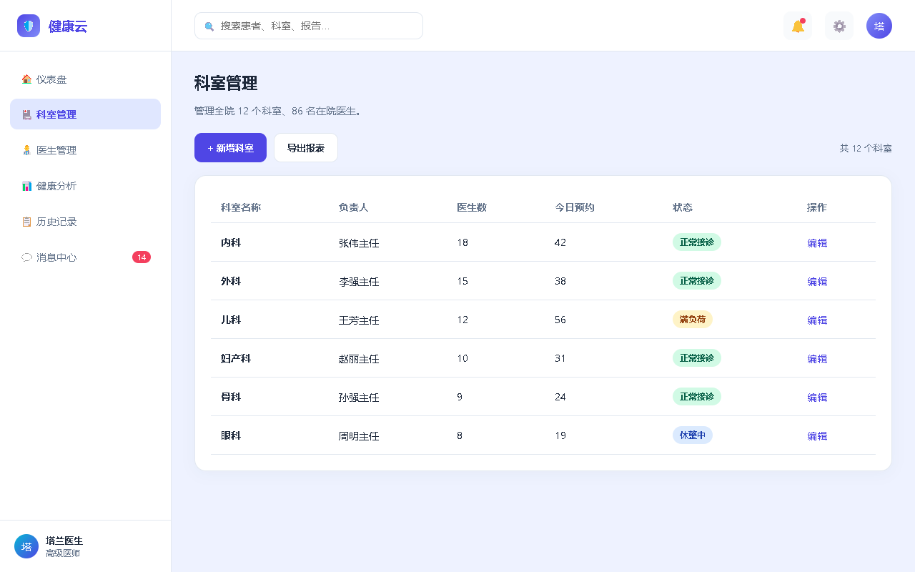Click the 负责人 column header
The image size is (915, 572).
tap(354, 207)
